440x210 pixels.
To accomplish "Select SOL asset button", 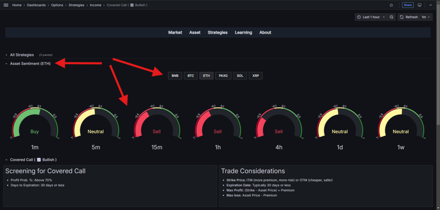I will coord(240,76).
